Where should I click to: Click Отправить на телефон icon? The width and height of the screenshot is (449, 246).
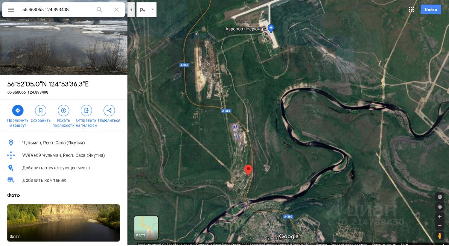click(86, 110)
